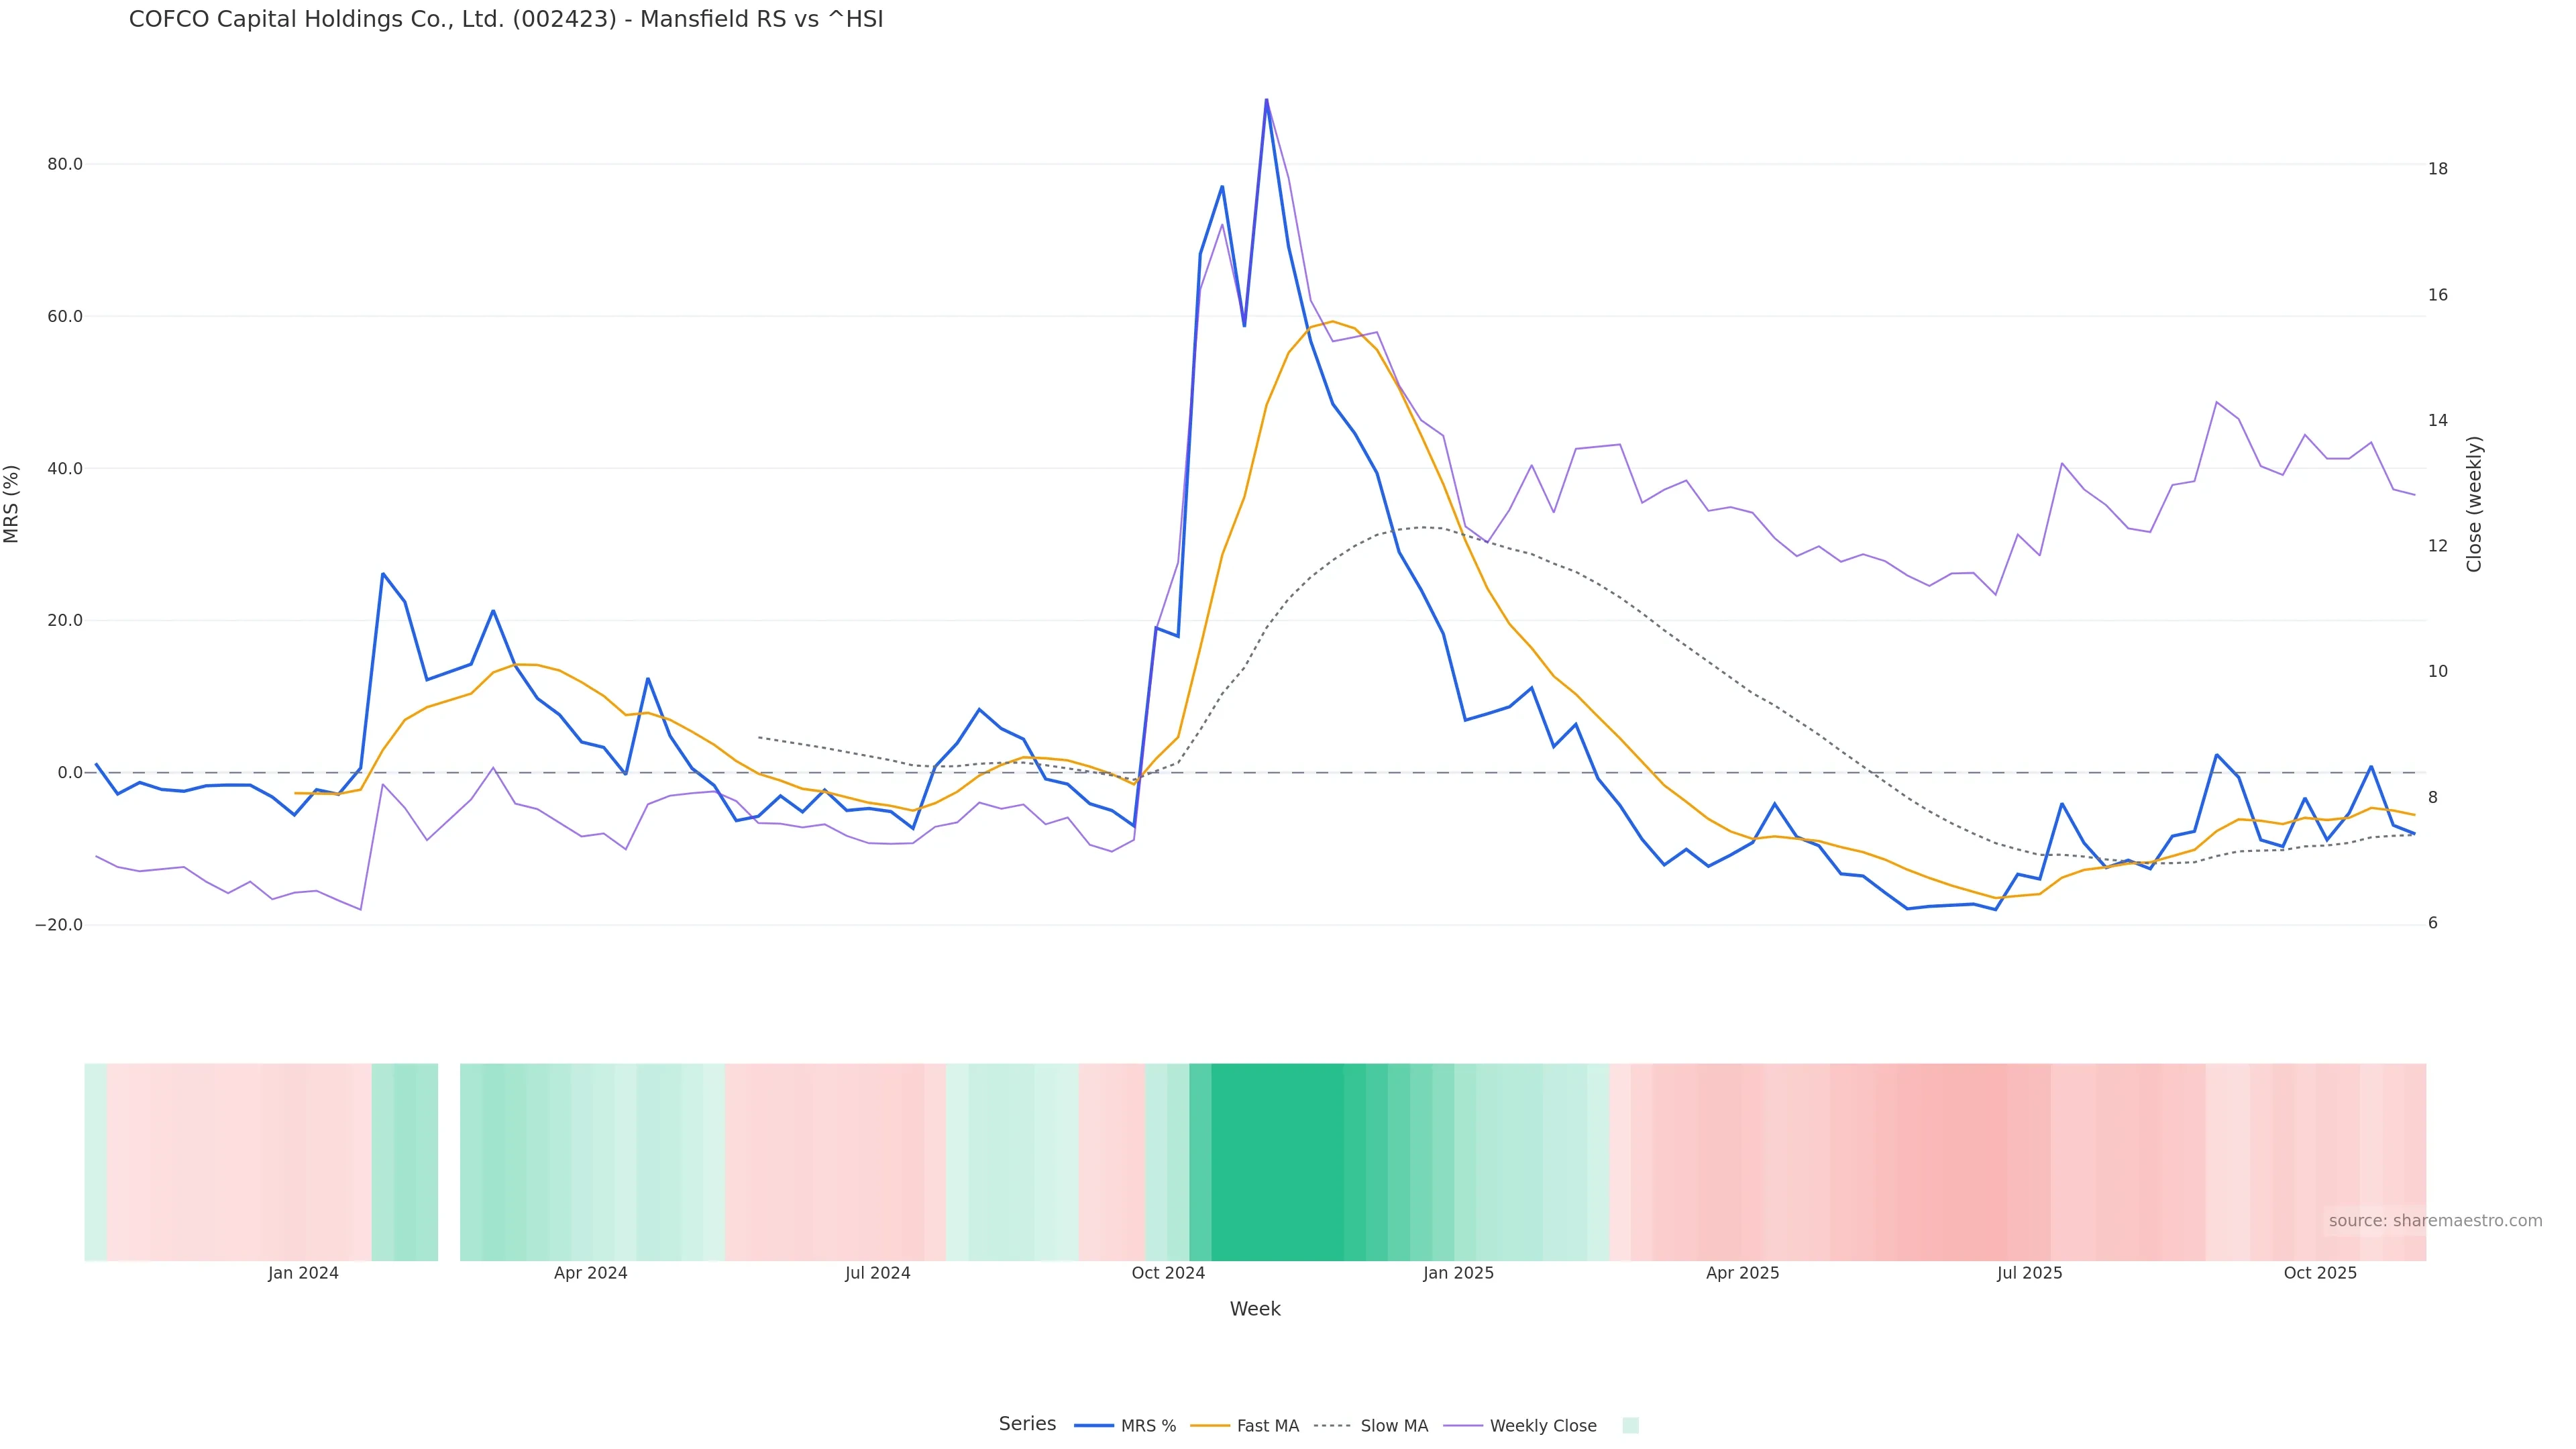The width and height of the screenshot is (2576, 1449).
Task: Click the Jan 2025 x-axis tick label
Action: pos(1458,1273)
